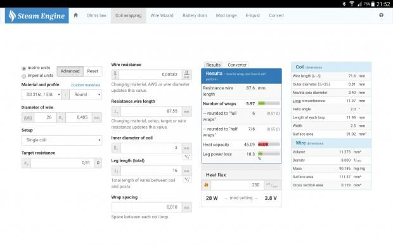Click the Coil dimensions panel header
Viewport: 393px width, 246px height.
(x=331, y=67)
